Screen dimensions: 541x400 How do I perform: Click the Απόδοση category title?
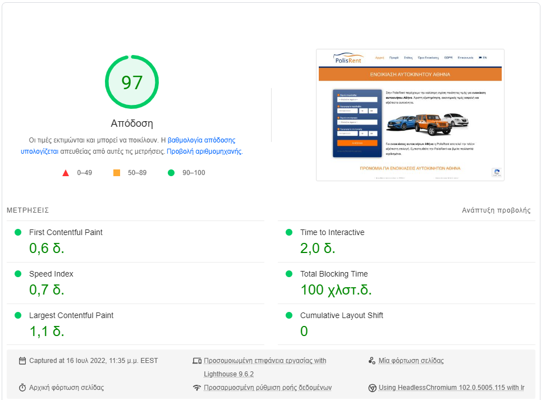coord(132,123)
